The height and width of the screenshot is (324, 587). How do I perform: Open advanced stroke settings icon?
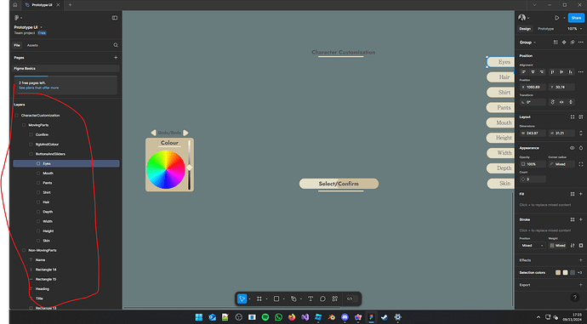(x=573, y=246)
